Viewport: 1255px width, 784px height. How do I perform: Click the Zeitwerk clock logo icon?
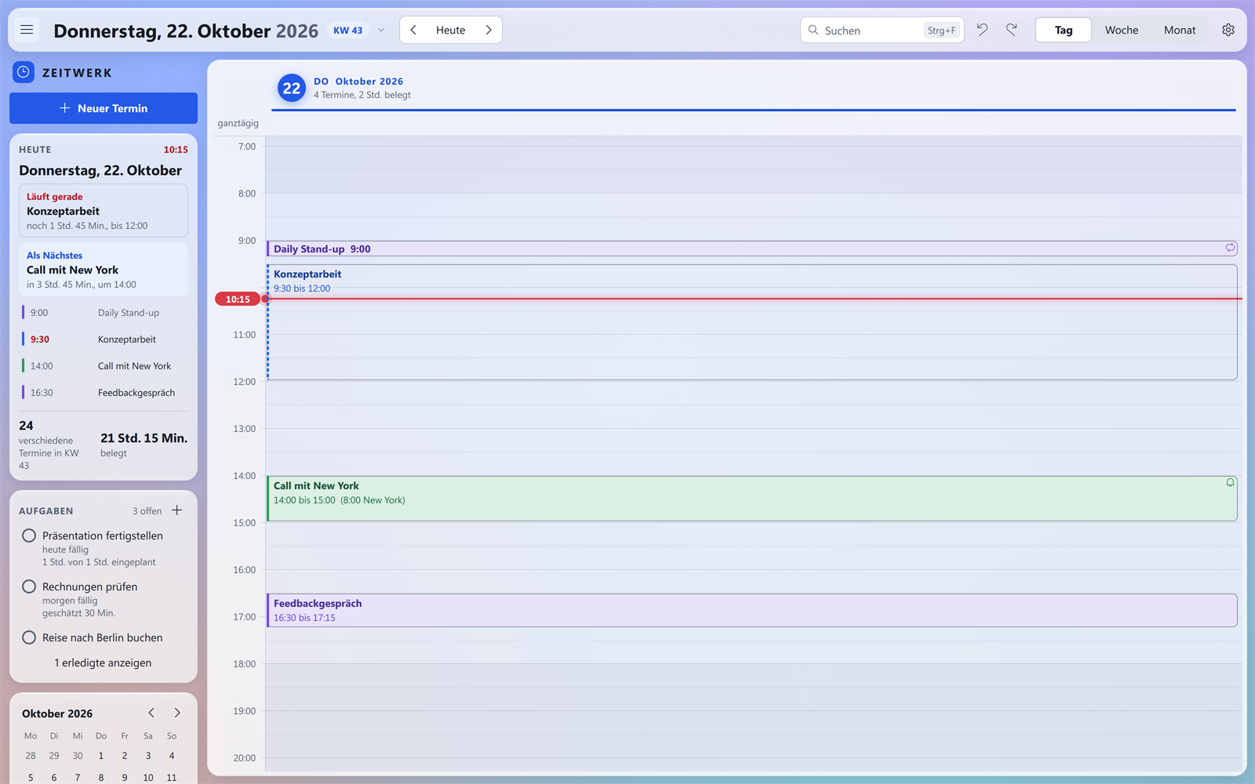click(x=24, y=72)
